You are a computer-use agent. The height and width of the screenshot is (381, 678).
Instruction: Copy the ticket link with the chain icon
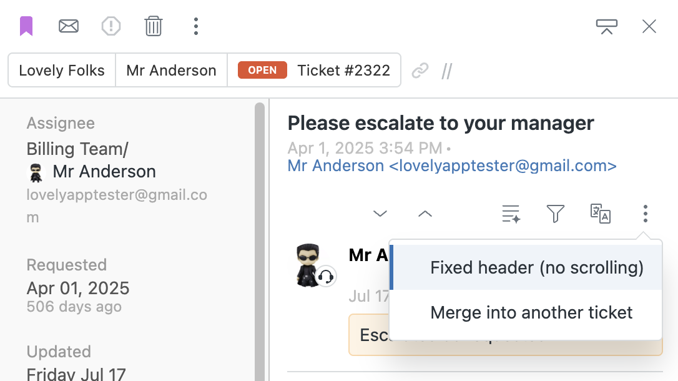420,71
